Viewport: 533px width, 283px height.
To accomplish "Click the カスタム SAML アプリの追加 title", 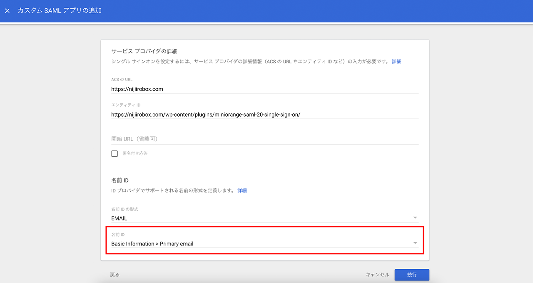I will [60, 11].
